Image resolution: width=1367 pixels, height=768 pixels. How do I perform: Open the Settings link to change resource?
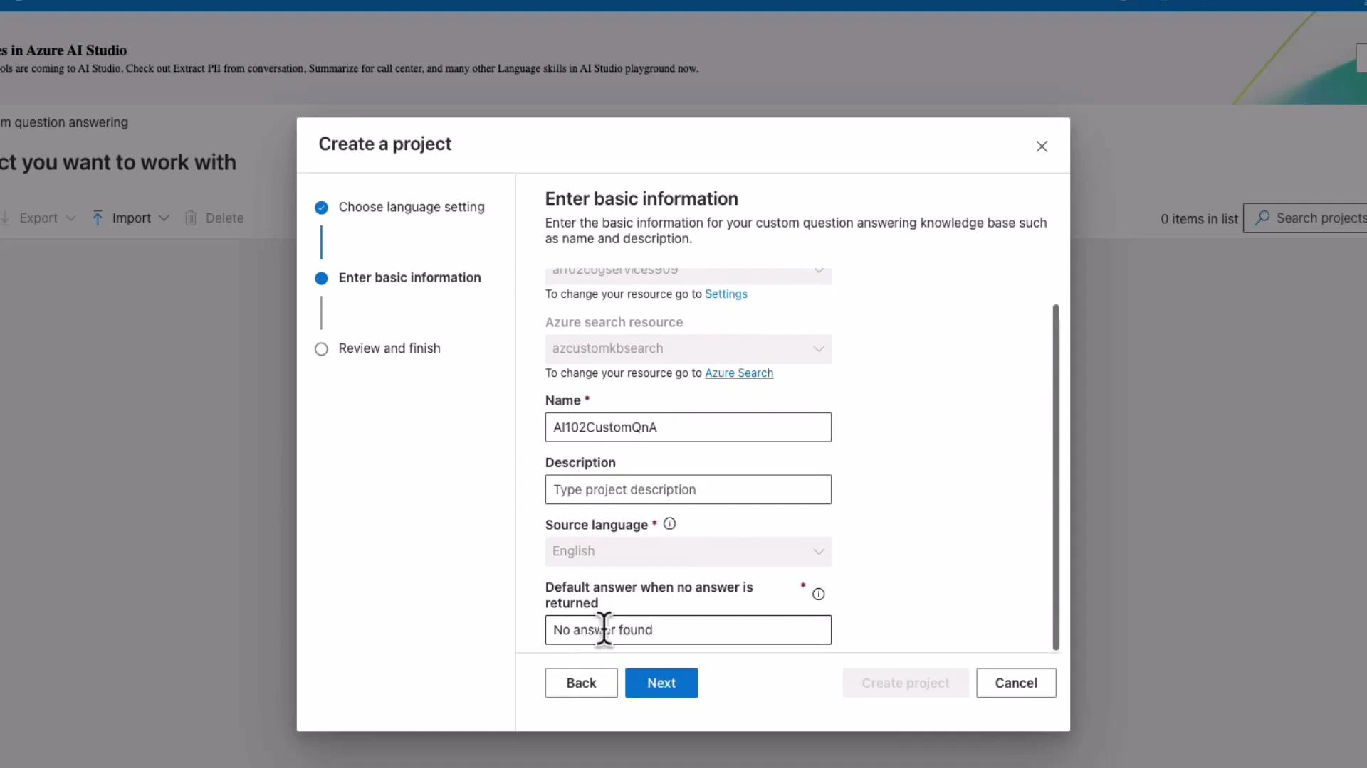tap(726, 294)
